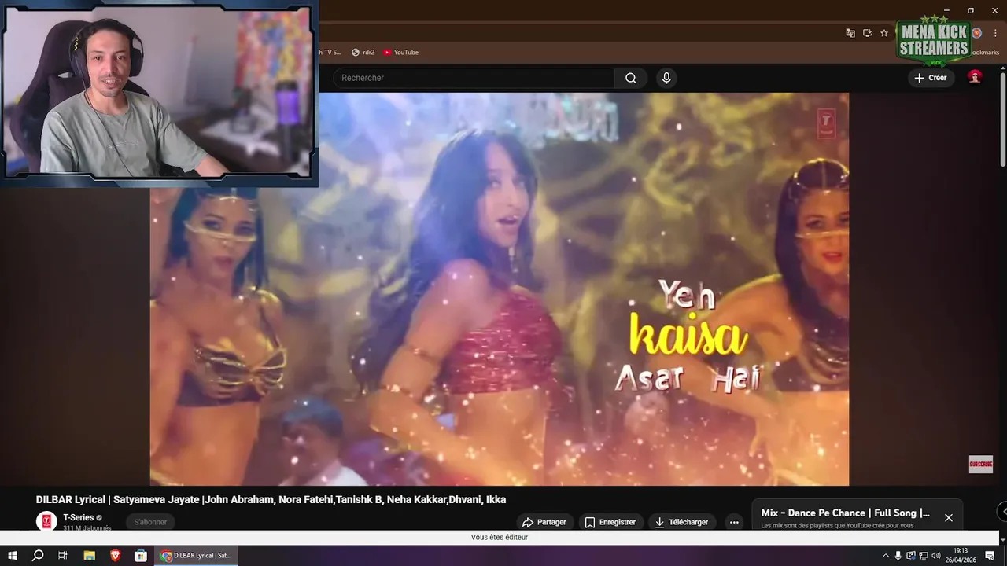Click the collapse arrow at lower right edge

coord(1001,512)
